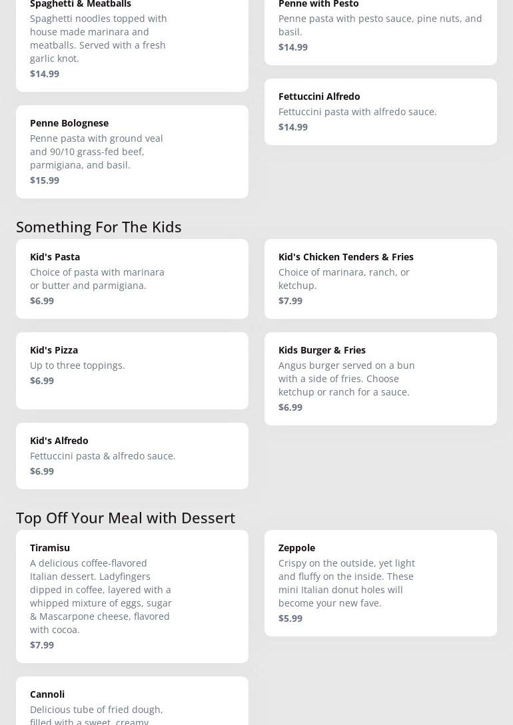Click the $7.99 Tiramisu price
This screenshot has width=513, height=725.
click(x=42, y=645)
